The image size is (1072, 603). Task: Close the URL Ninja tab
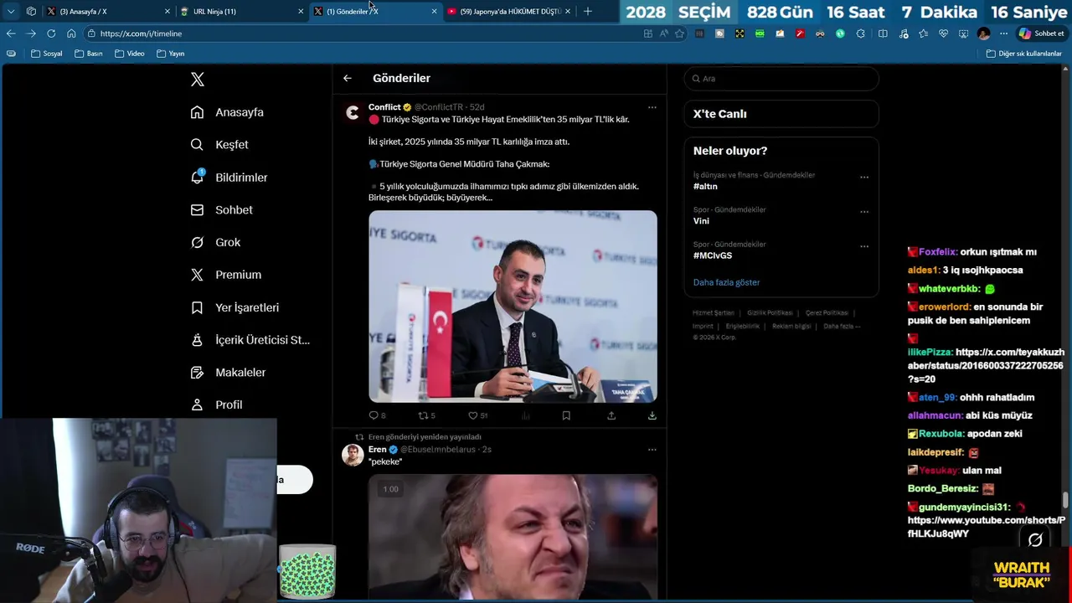[x=301, y=12]
